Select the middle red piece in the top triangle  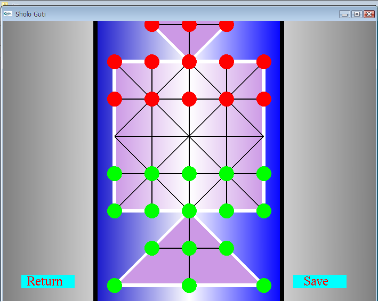point(189,26)
